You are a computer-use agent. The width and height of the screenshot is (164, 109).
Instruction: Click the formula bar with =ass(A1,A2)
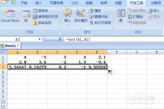coord(113,39)
